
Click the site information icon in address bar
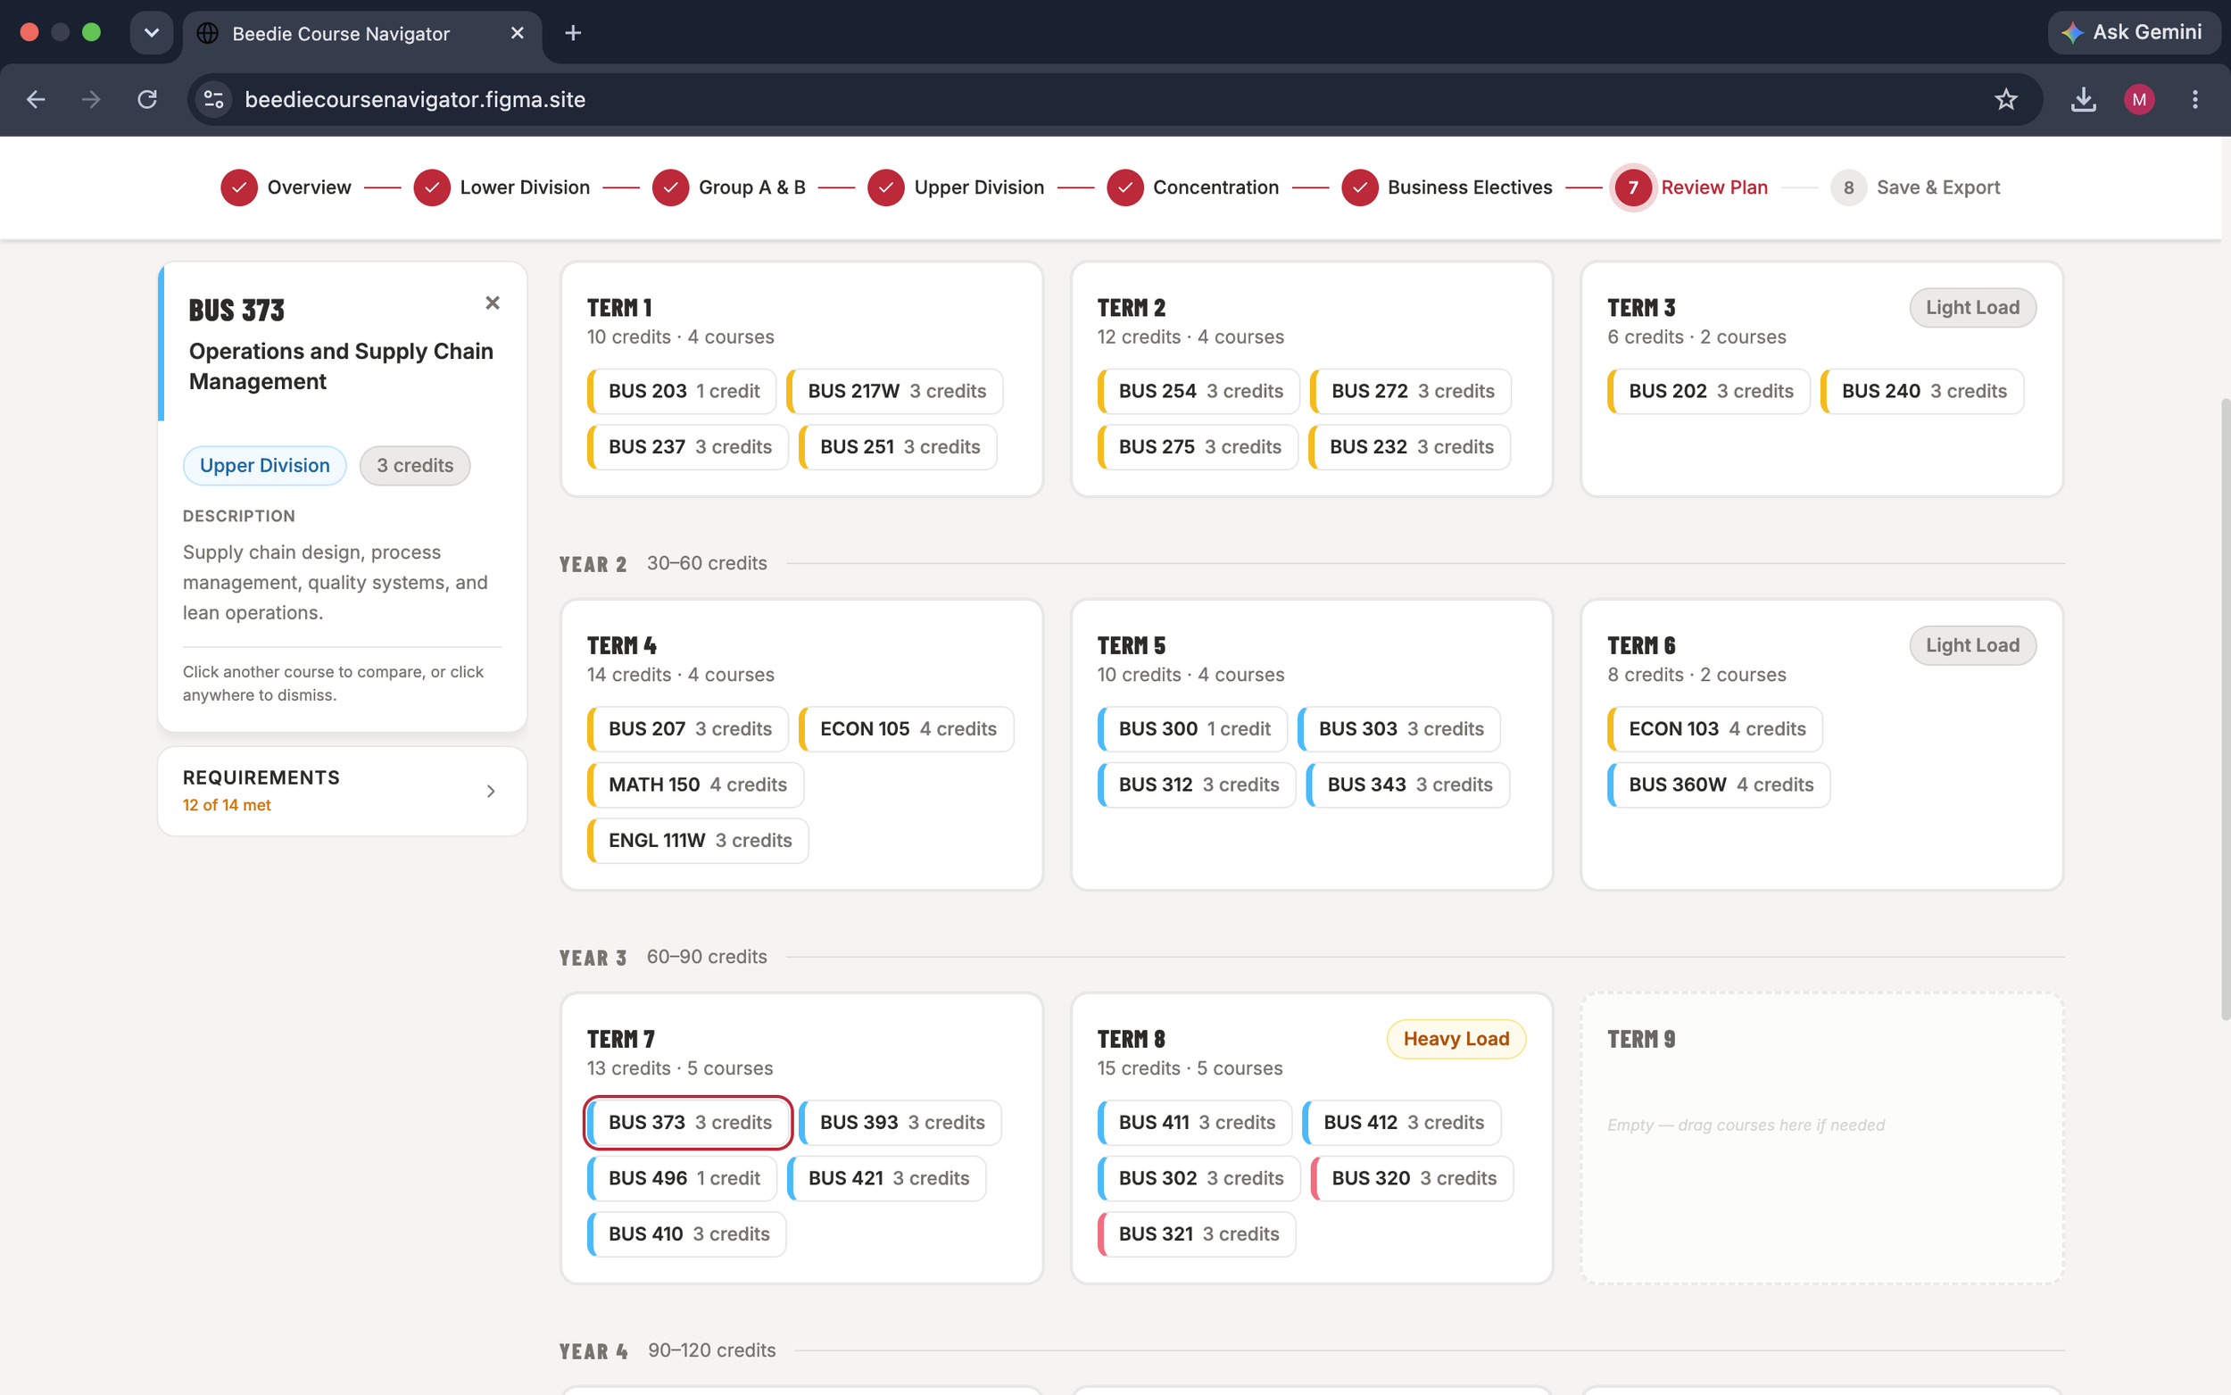(x=214, y=99)
